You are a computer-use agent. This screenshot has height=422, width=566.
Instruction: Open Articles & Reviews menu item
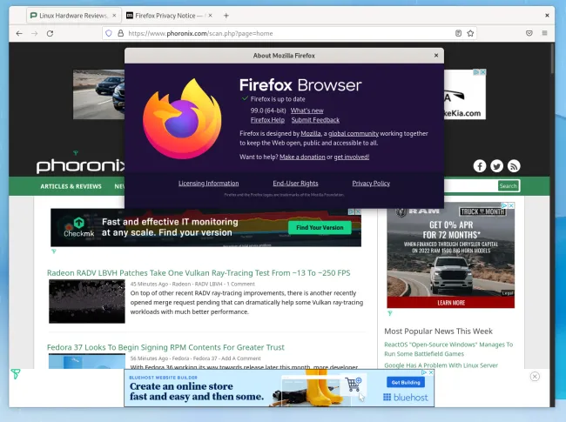coord(71,186)
